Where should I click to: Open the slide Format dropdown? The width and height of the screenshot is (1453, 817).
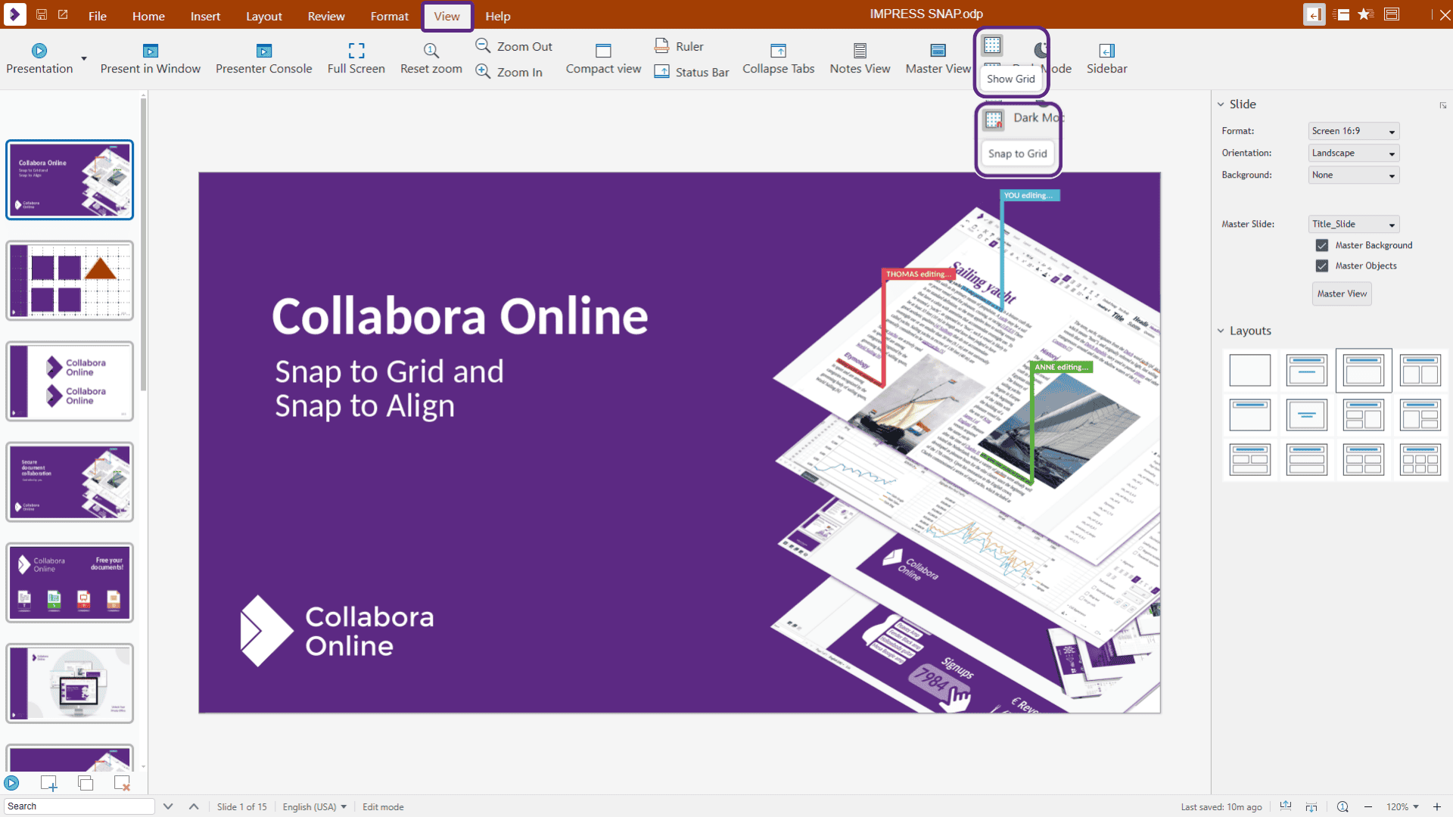pyautogui.click(x=1352, y=130)
